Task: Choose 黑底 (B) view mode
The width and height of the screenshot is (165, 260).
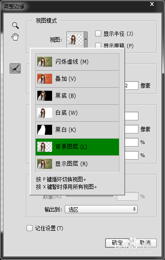Action: click(77, 96)
